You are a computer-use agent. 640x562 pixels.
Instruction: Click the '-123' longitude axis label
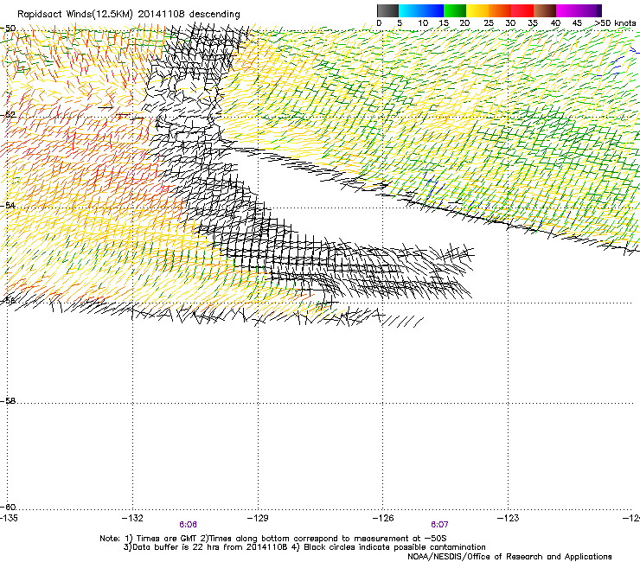(509, 518)
